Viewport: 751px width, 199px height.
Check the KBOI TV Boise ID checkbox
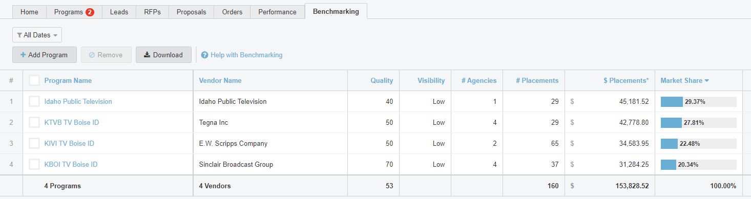pyautogui.click(x=34, y=164)
